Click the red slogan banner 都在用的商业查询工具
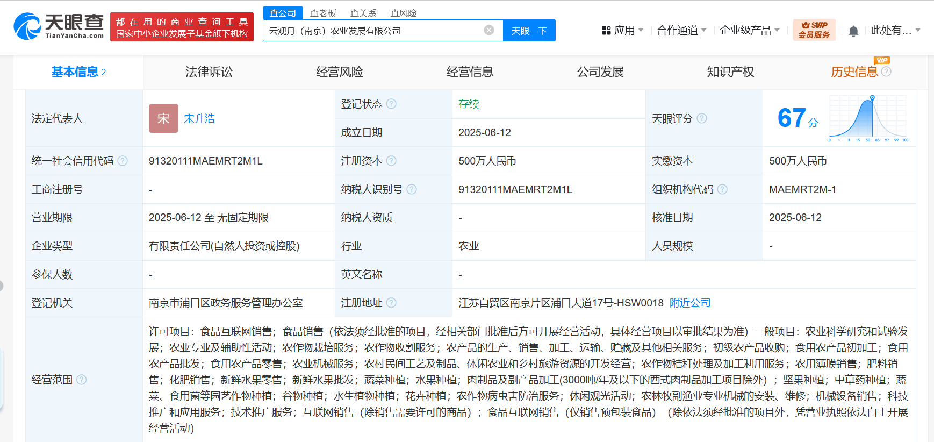 [182, 27]
